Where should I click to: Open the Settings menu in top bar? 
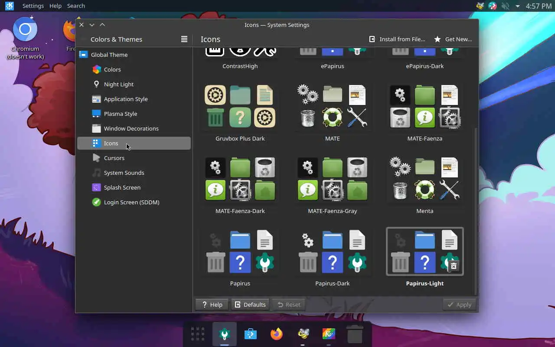click(33, 6)
